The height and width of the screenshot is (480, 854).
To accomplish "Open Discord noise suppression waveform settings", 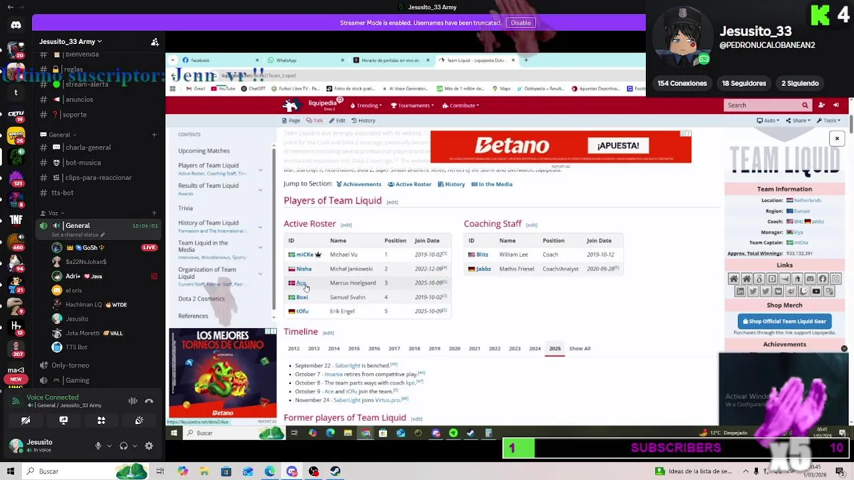I will [x=133, y=401].
